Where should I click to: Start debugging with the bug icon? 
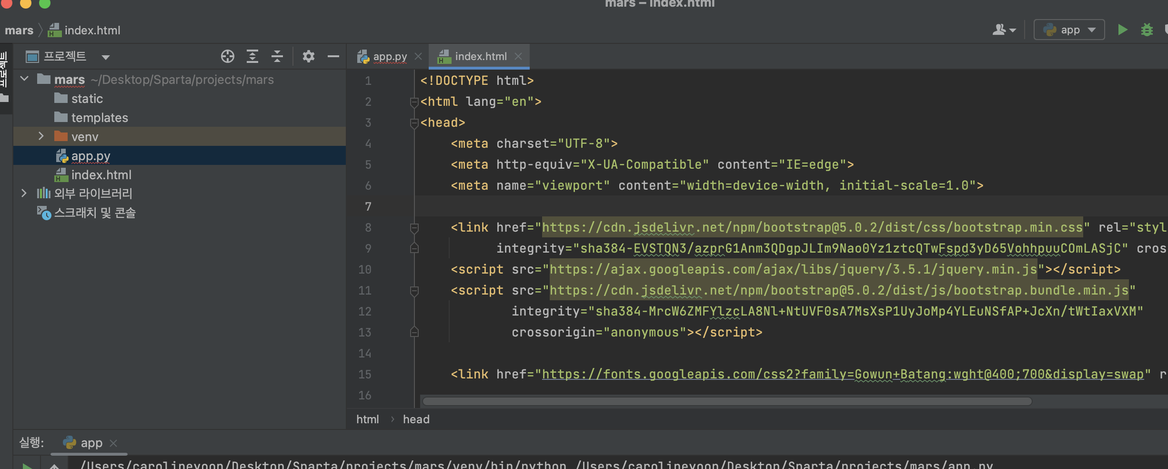[1147, 30]
